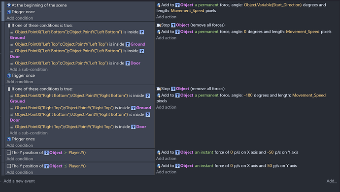The width and height of the screenshot is (340, 192).
Task: Click Add action under the Start_Direction force action
Action: tap(166, 17)
